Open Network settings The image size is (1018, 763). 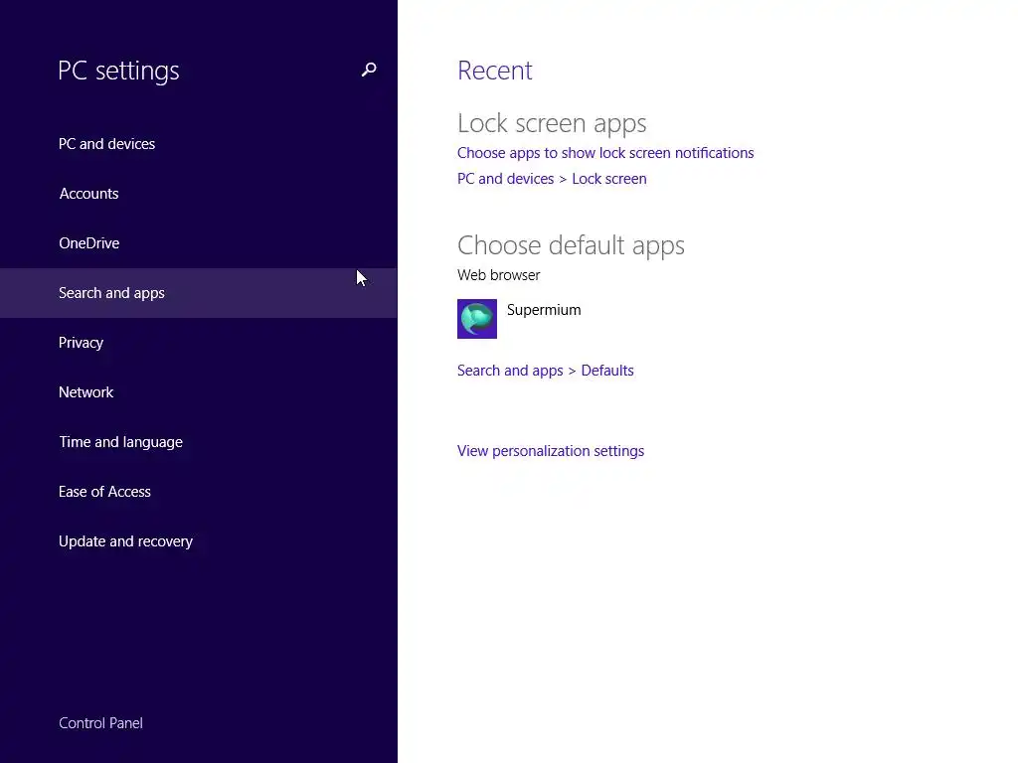86,392
